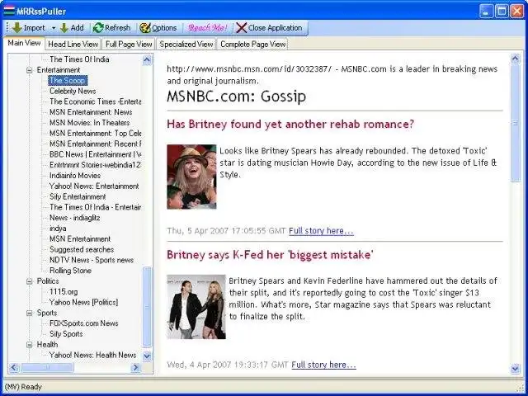Open the Britney rehab romance headline
This screenshot has height=396, width=528.
(290, 124)
